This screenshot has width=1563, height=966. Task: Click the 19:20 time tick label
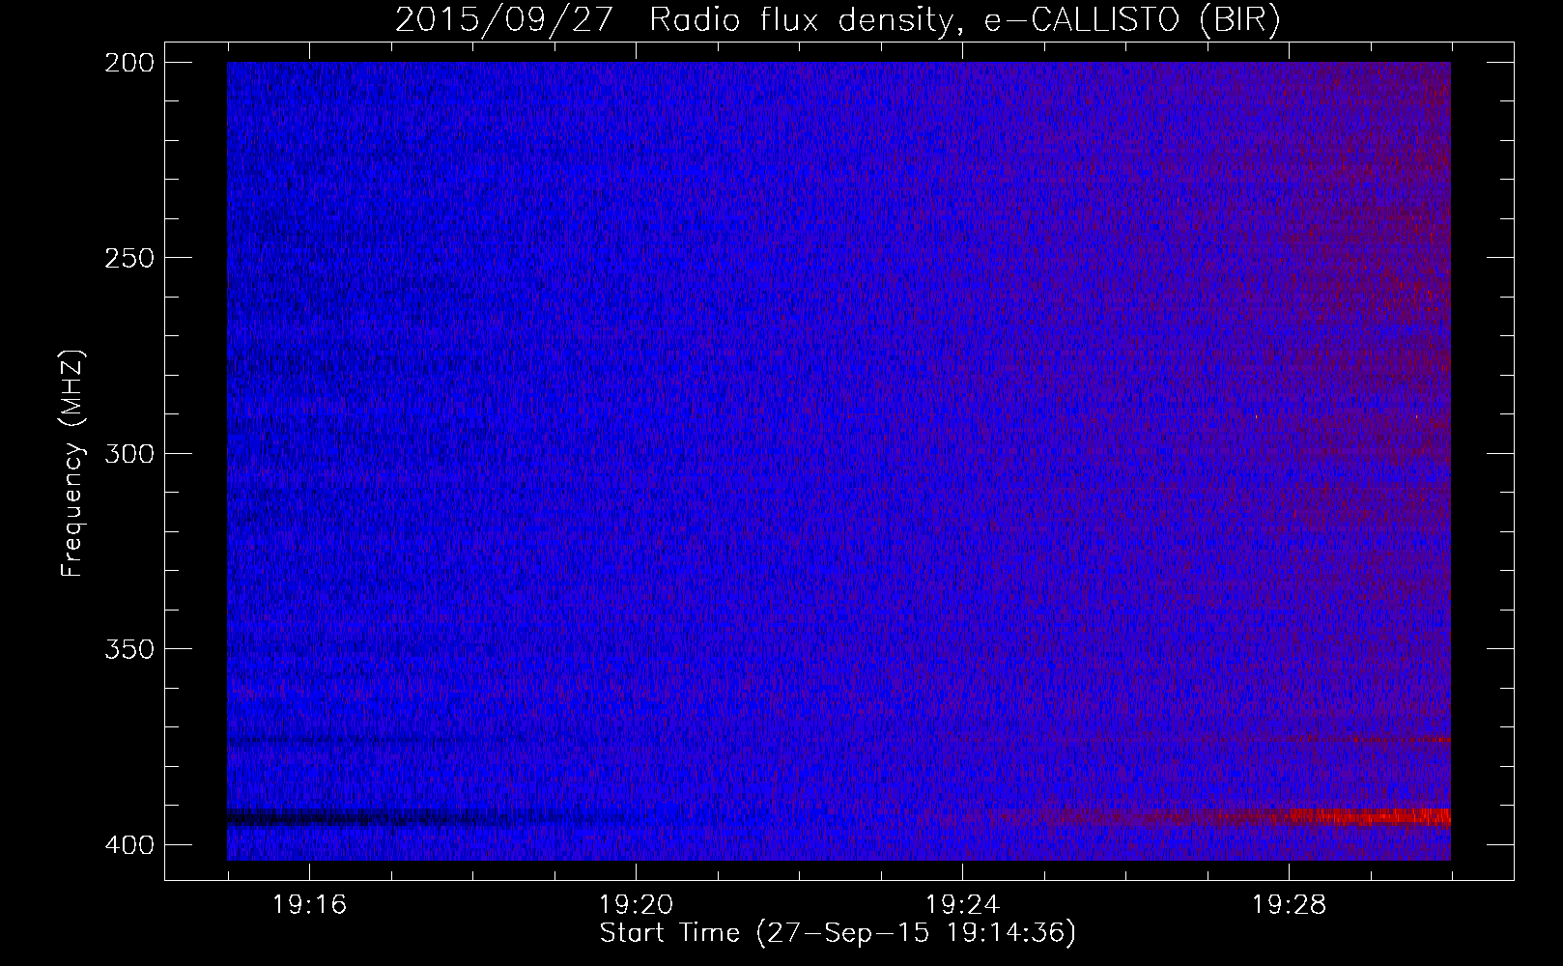[x=636, y=905]
